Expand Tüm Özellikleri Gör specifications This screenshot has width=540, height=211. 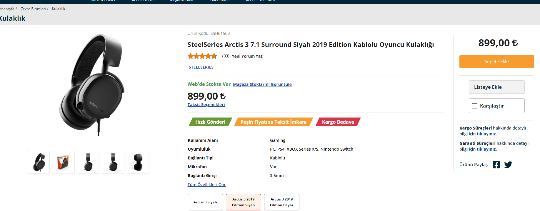coord(206,185)
